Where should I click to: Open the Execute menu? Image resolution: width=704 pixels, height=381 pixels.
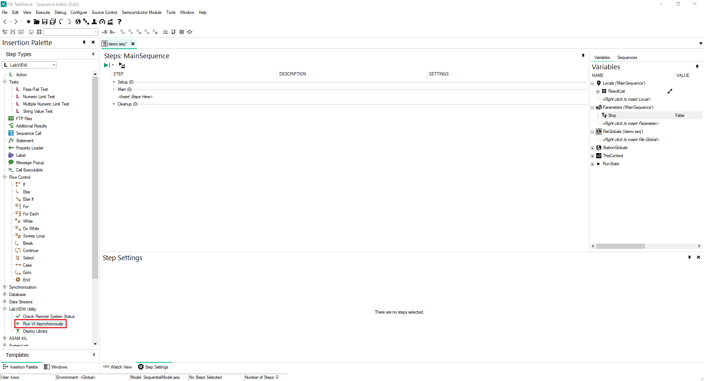tap(43, 12)
